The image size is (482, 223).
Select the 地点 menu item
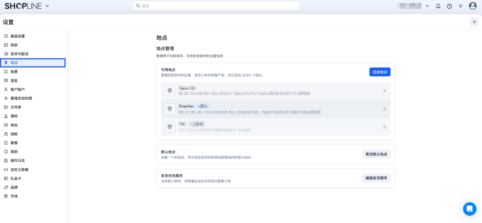click(x=33, y=63)
